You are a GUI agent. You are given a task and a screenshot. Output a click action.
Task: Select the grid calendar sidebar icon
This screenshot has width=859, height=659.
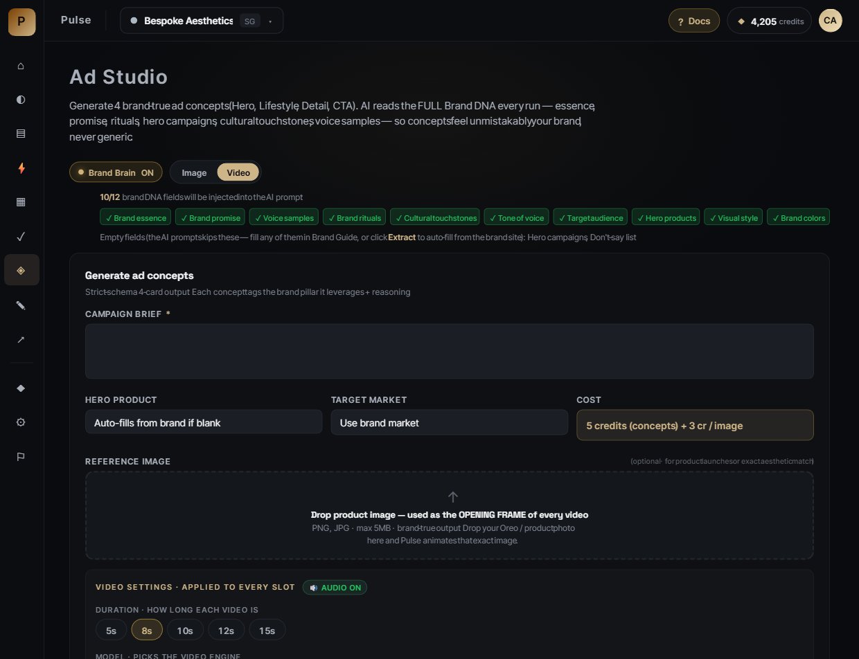point(21,202)
